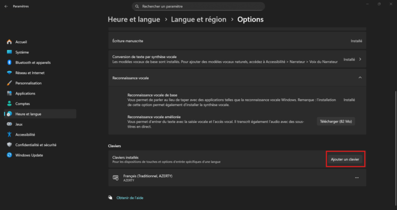Image resolution: width=397 pixels, height=210 pixels.
Task: Maximize the Paramètres window
Action: [379, 4]
